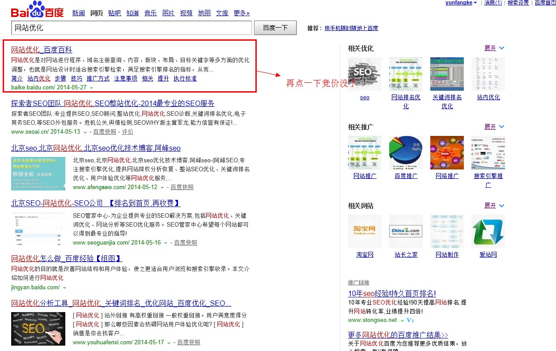Switch to the 新闻 tab

(x=78, y=13)
